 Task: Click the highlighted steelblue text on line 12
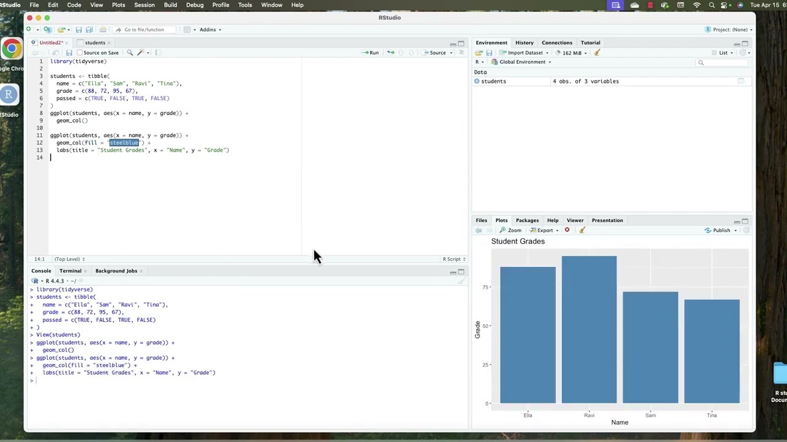click(124, 143)
